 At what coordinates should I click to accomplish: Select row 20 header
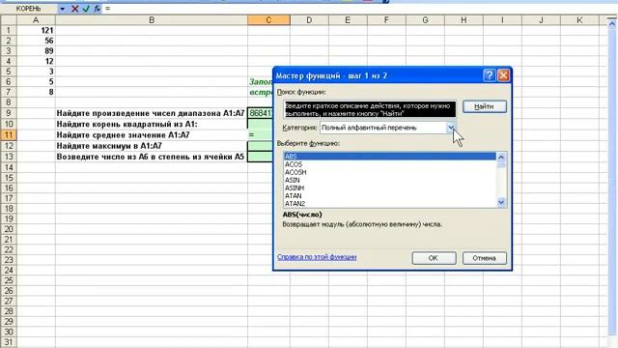(x=9, y=229)
